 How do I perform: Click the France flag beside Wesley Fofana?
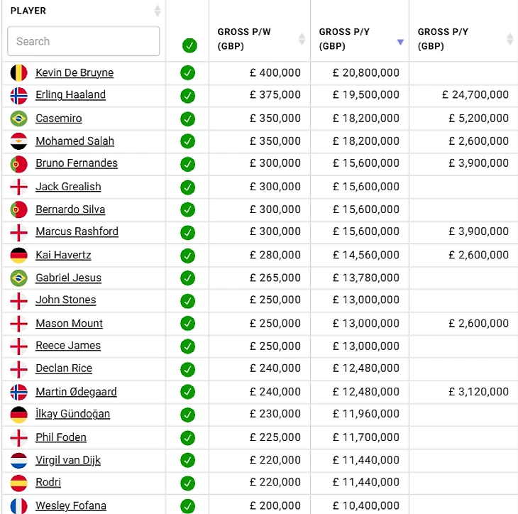click(19, 506)
